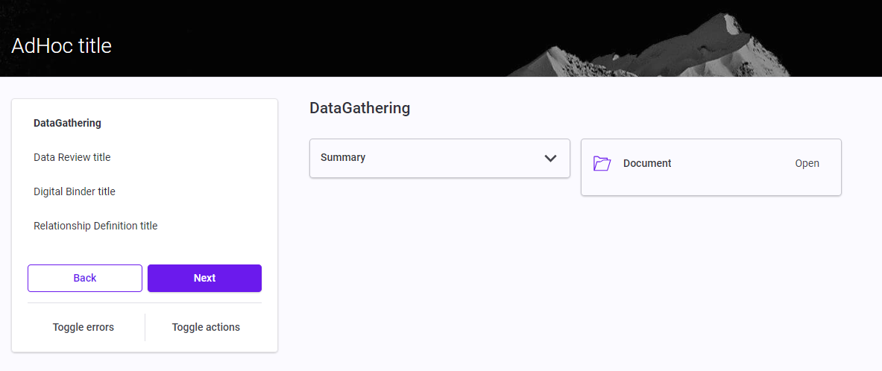Click the Document card label
The width and height of the screenshot is (882, 371).
(647, 163)
